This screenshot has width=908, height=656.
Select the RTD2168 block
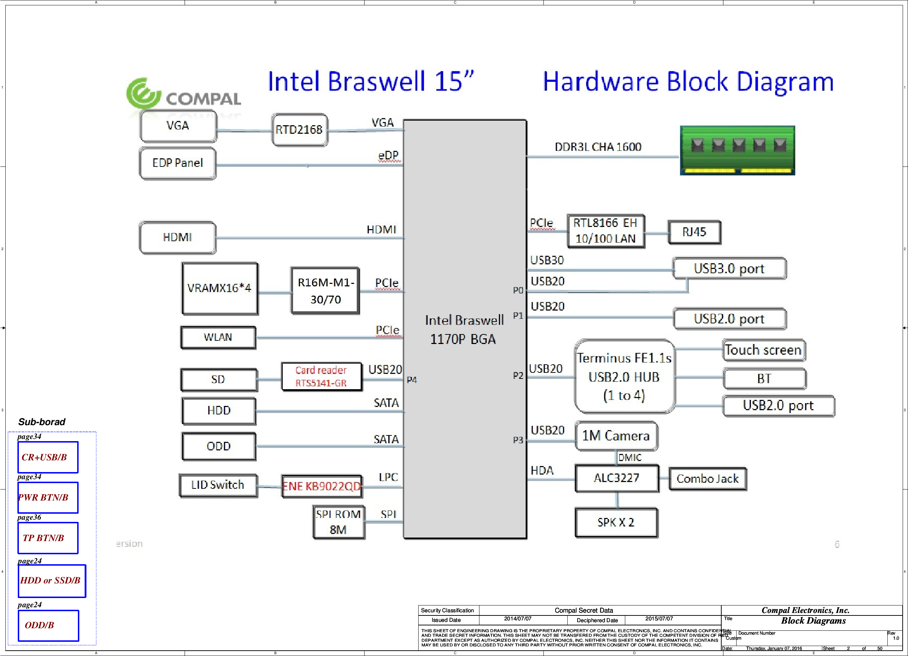click(x=299, y=130)
